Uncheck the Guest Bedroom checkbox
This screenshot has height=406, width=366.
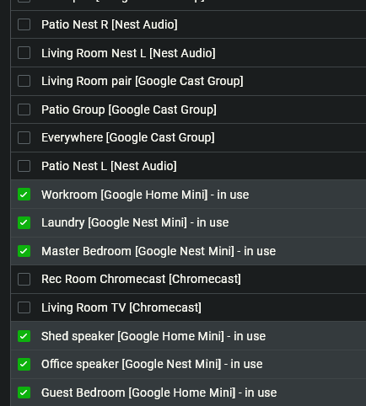pyautogui.click(x=24, y=393)
